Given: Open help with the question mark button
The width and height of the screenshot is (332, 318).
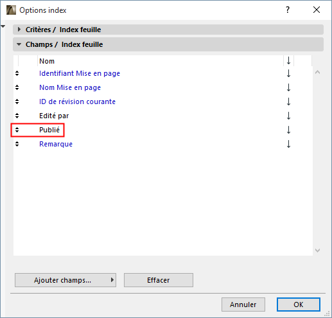Looking at the screenshot, I should point(288,10).
